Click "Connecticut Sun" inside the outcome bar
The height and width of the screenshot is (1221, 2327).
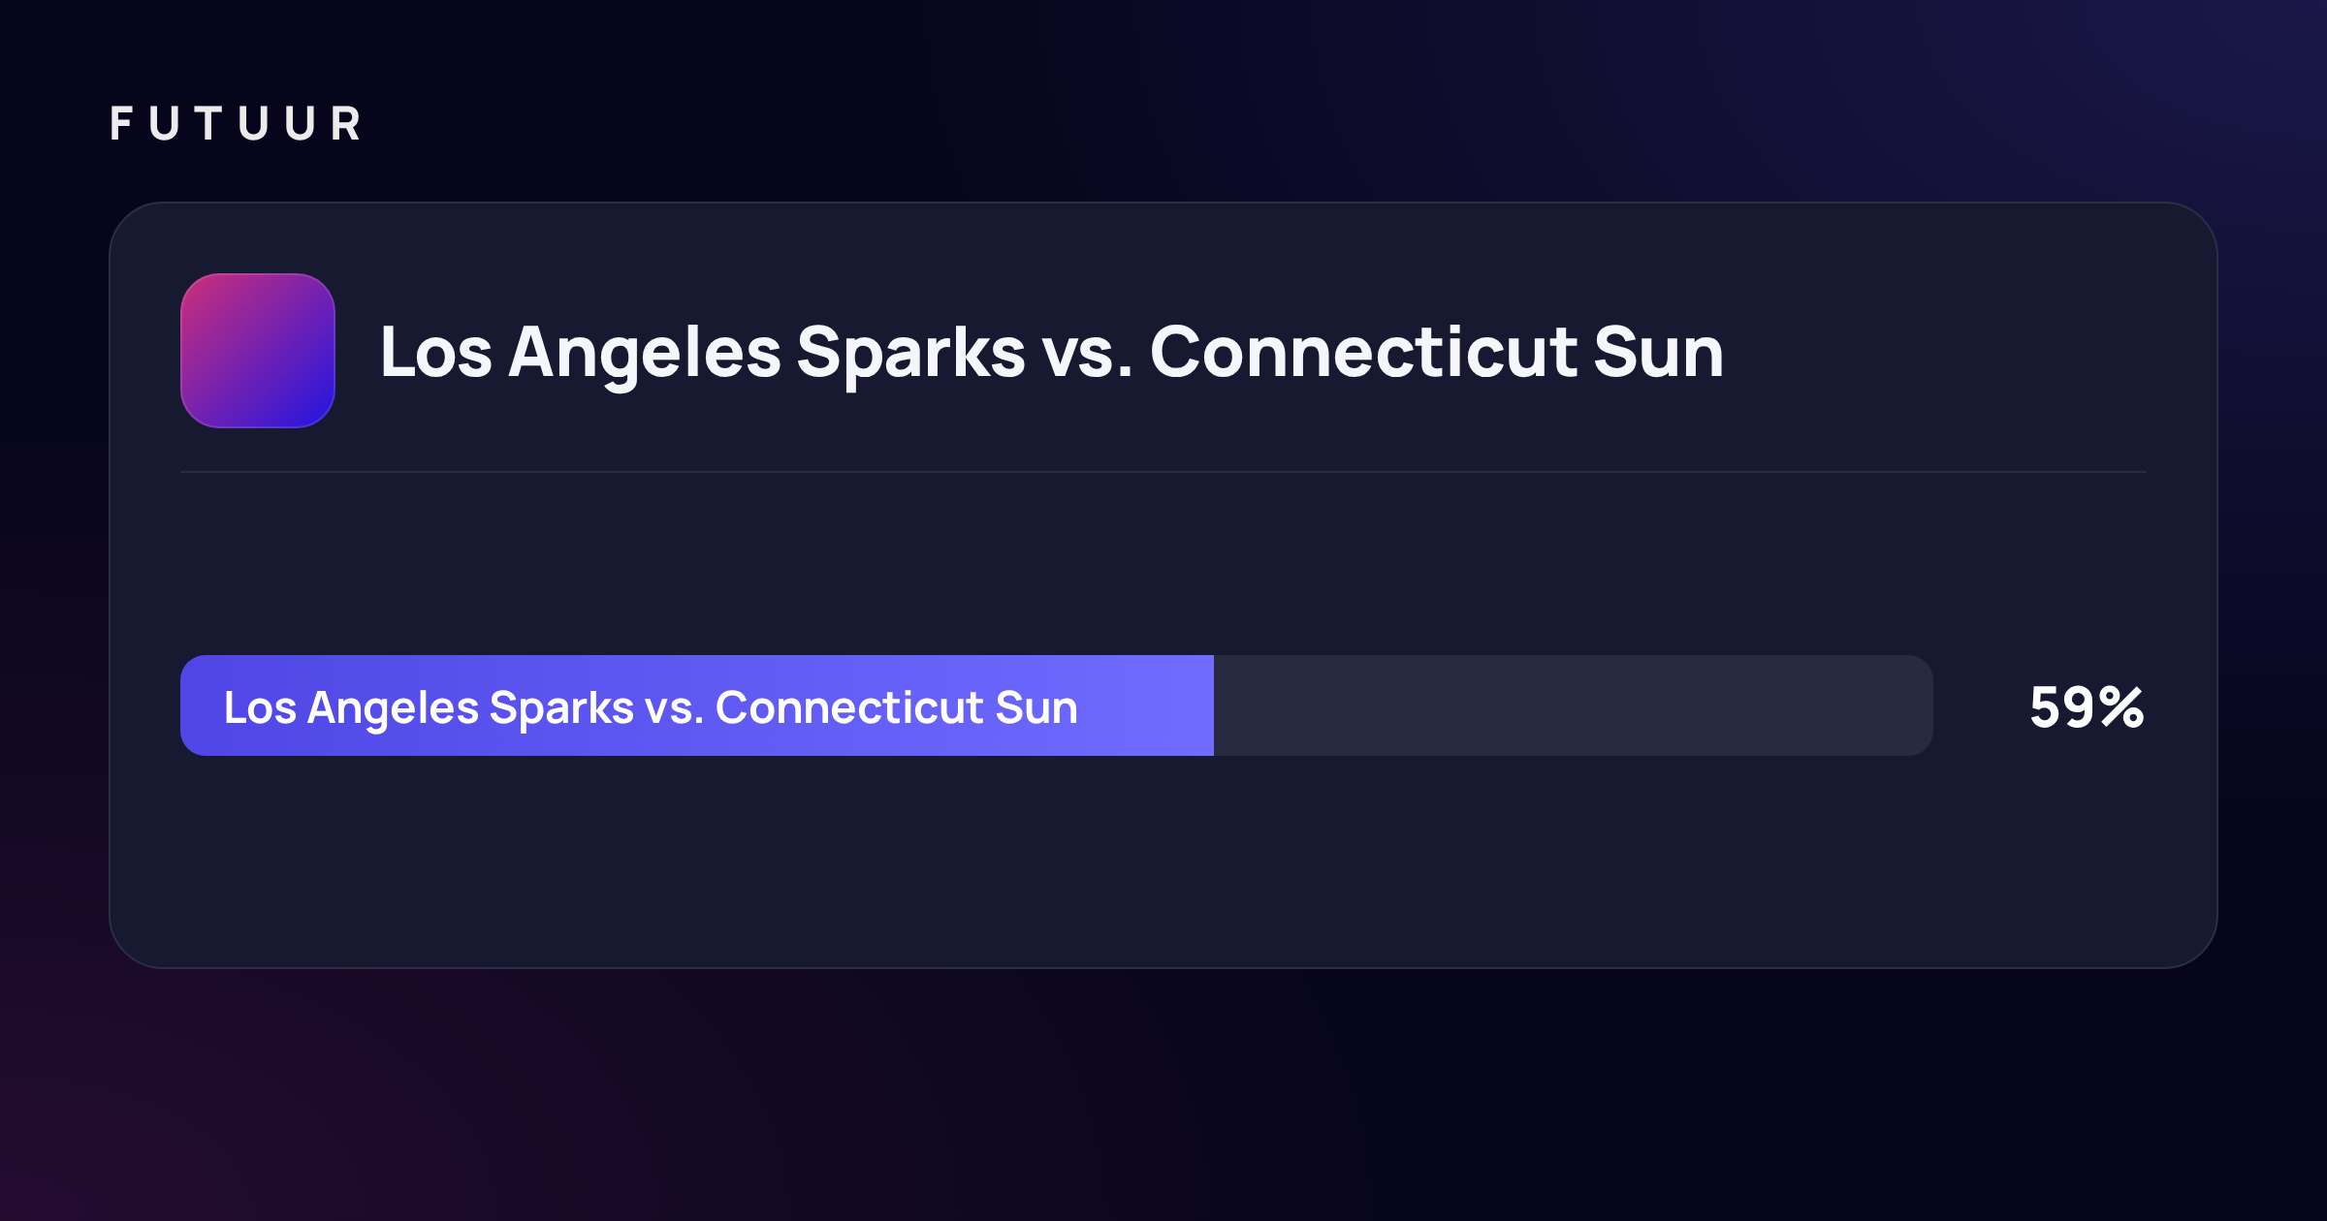click(897, 707)
